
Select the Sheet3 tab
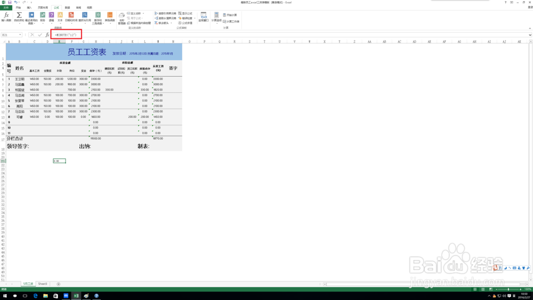click(43, 283)
